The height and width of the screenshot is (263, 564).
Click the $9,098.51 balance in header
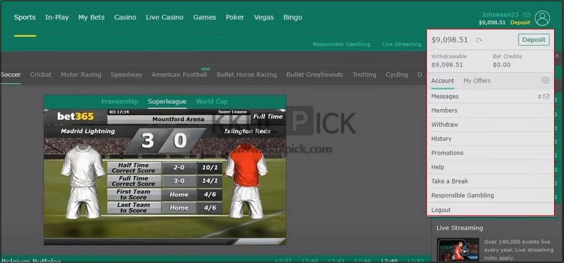492,22
